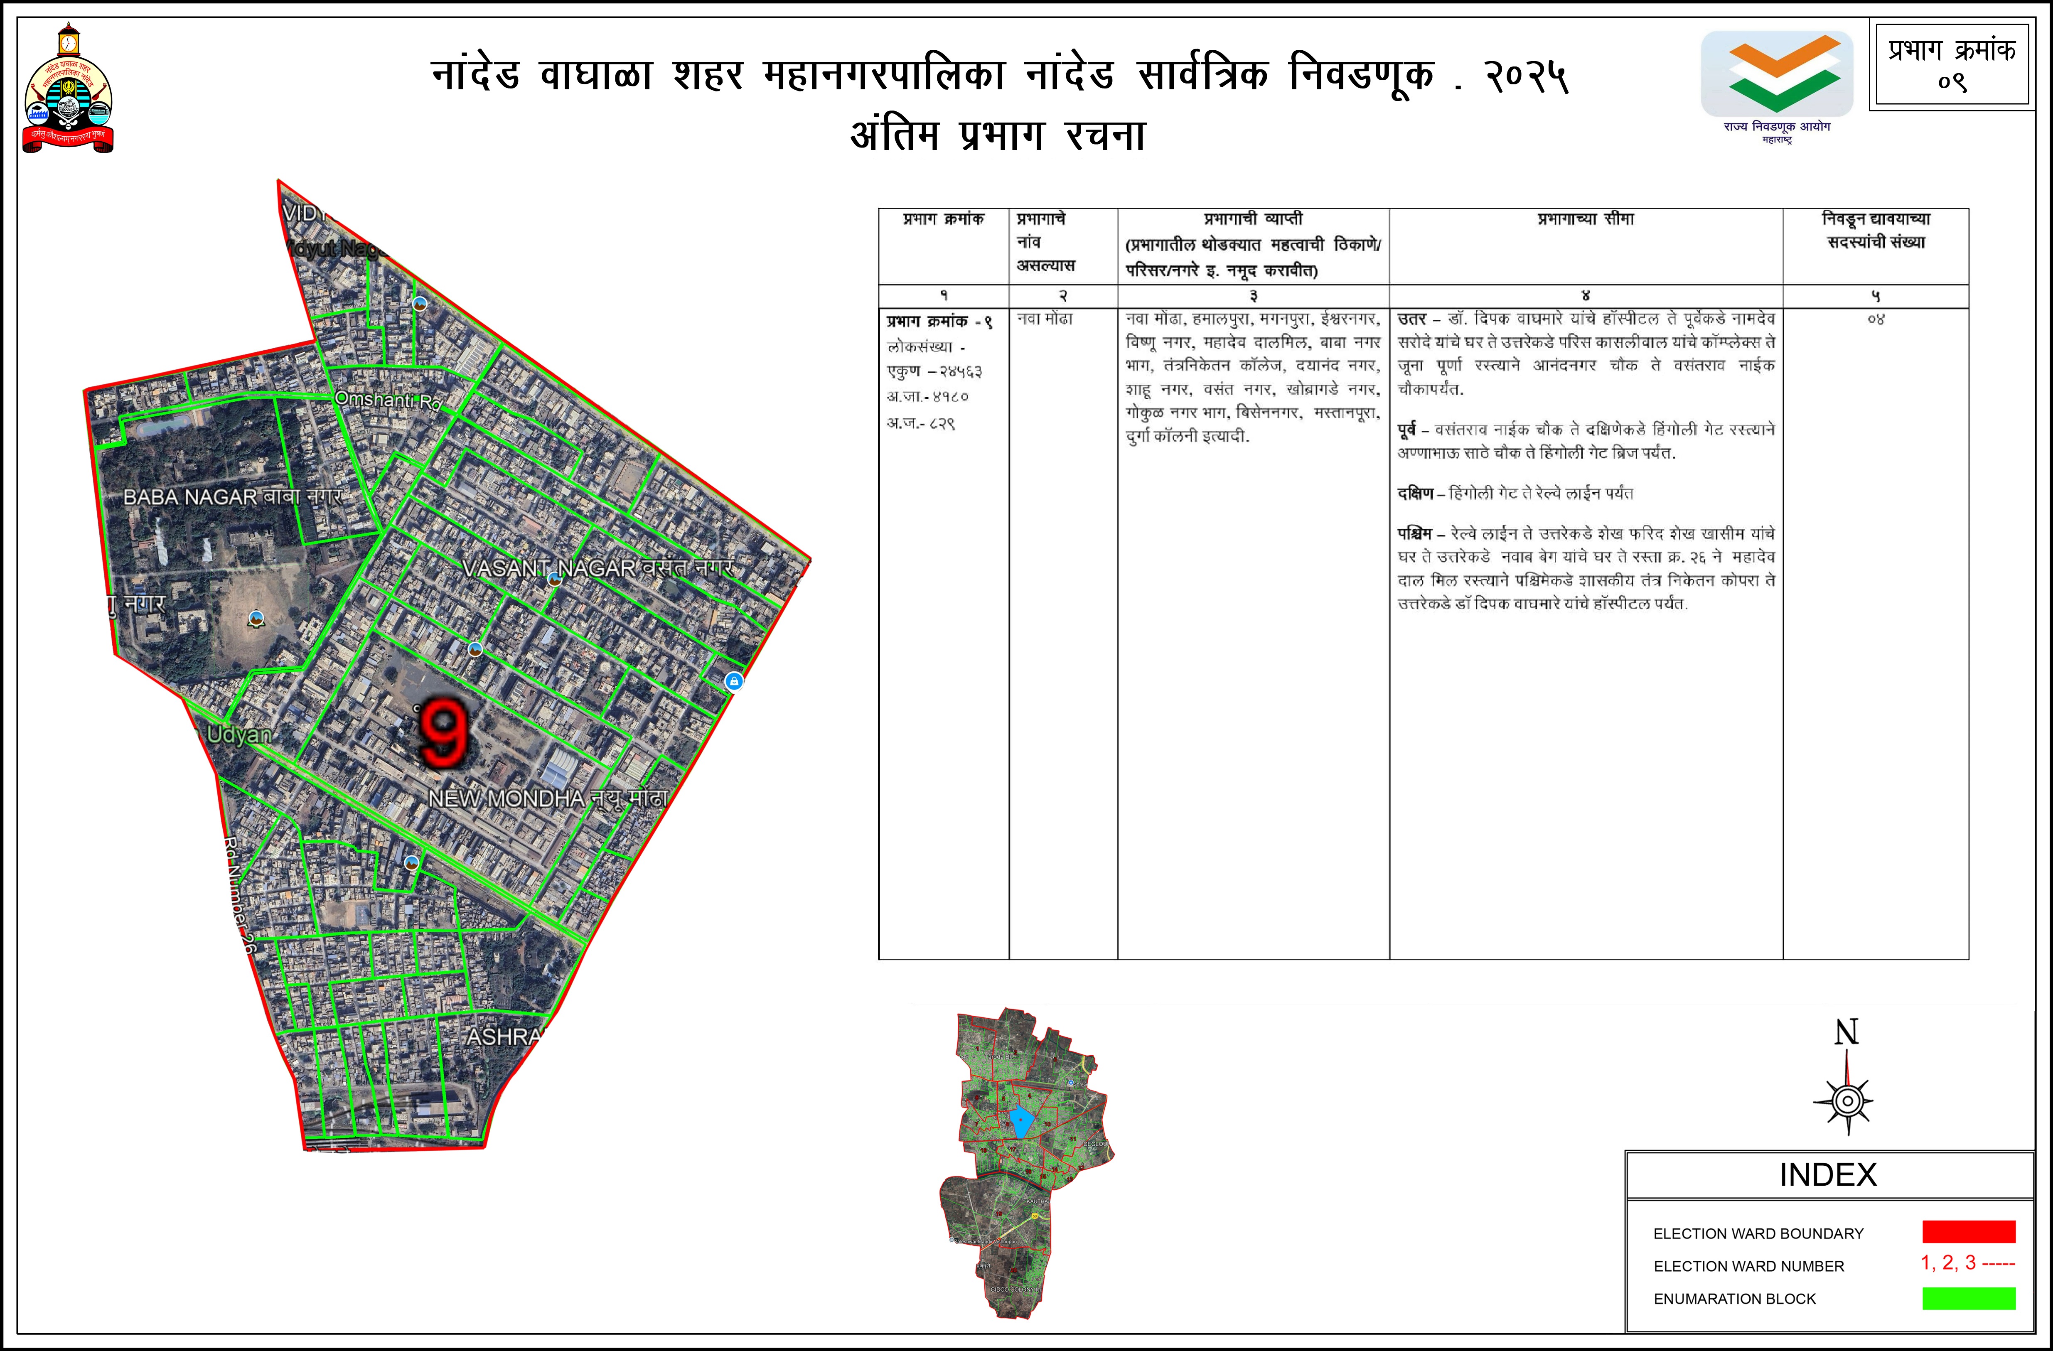2053x1351 pixels.
Task: Click the नवा मोंढा ward name cell
Action: tap(1045, 319)
